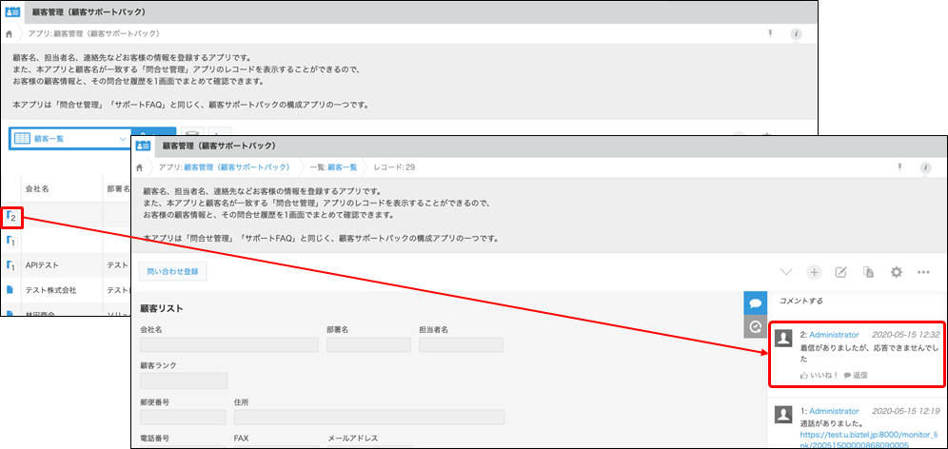Image resolution: width=948 pixels, height=449 pixels.
Task: Like the 12:32 comment with いいね！
Action: pos(820,375)
